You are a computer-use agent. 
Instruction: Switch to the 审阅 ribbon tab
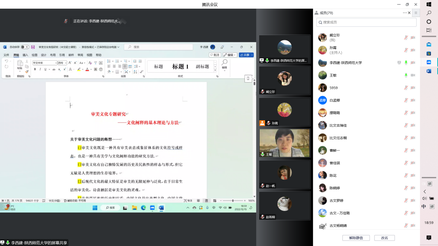80,55
